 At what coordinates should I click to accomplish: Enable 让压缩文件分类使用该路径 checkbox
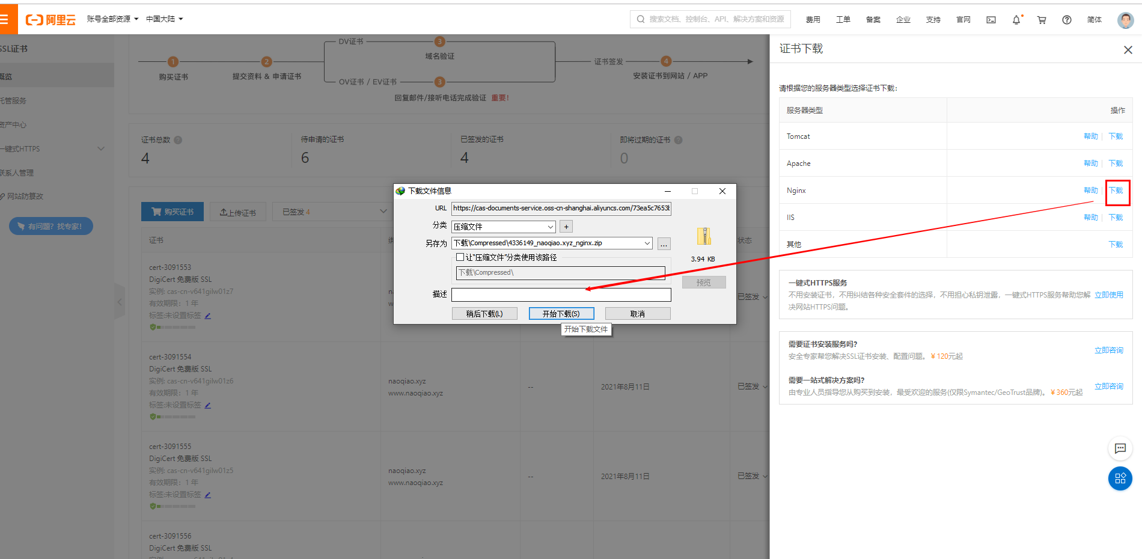pos(460,257)
